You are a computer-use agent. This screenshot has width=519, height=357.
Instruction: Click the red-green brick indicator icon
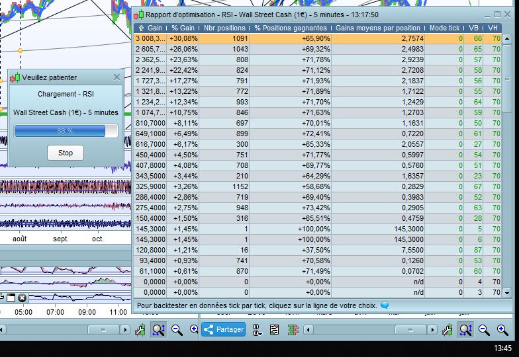click(x=293, y=329)
